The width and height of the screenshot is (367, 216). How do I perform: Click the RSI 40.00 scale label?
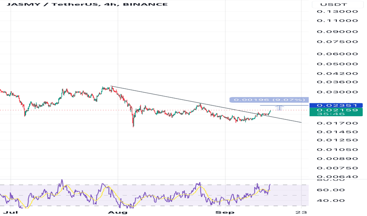click(x=331, y=201)
